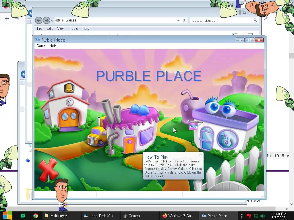The width and height of the screenshot is (294, 220).
Task: Open the volume speaker tray icon
Action: coord(263,216)
